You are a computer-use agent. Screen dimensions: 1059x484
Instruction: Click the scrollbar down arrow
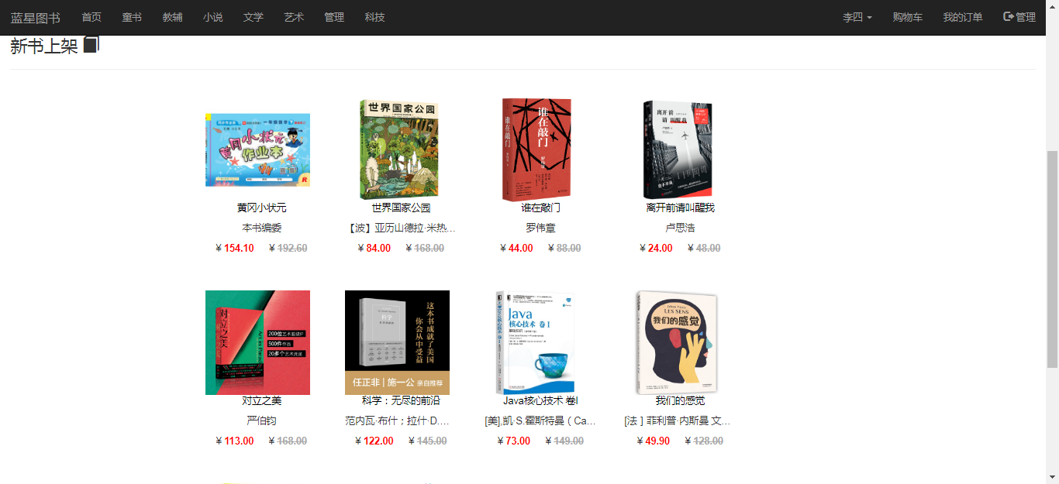[1053, 477]
